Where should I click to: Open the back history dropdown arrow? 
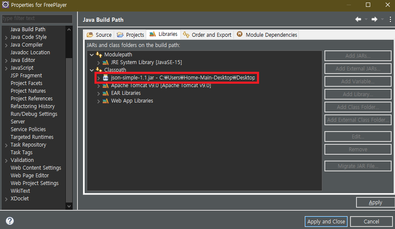(366, 19)
